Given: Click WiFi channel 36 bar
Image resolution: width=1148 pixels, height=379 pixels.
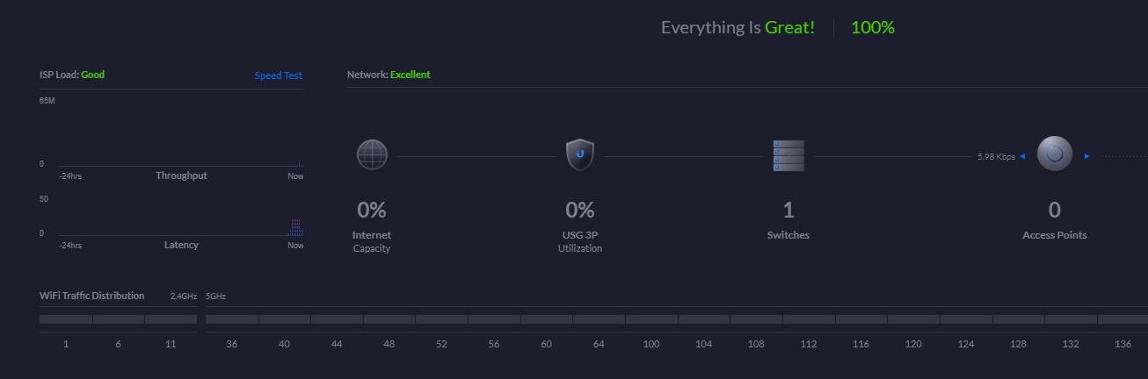Looking at the screenshot, I should pos(232,319).
